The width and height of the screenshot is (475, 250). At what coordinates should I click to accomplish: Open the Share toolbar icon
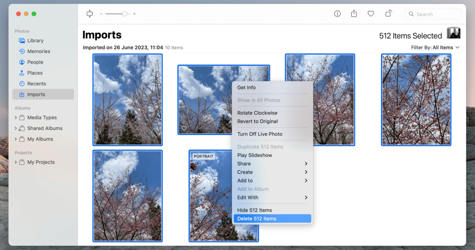[354, 14]
